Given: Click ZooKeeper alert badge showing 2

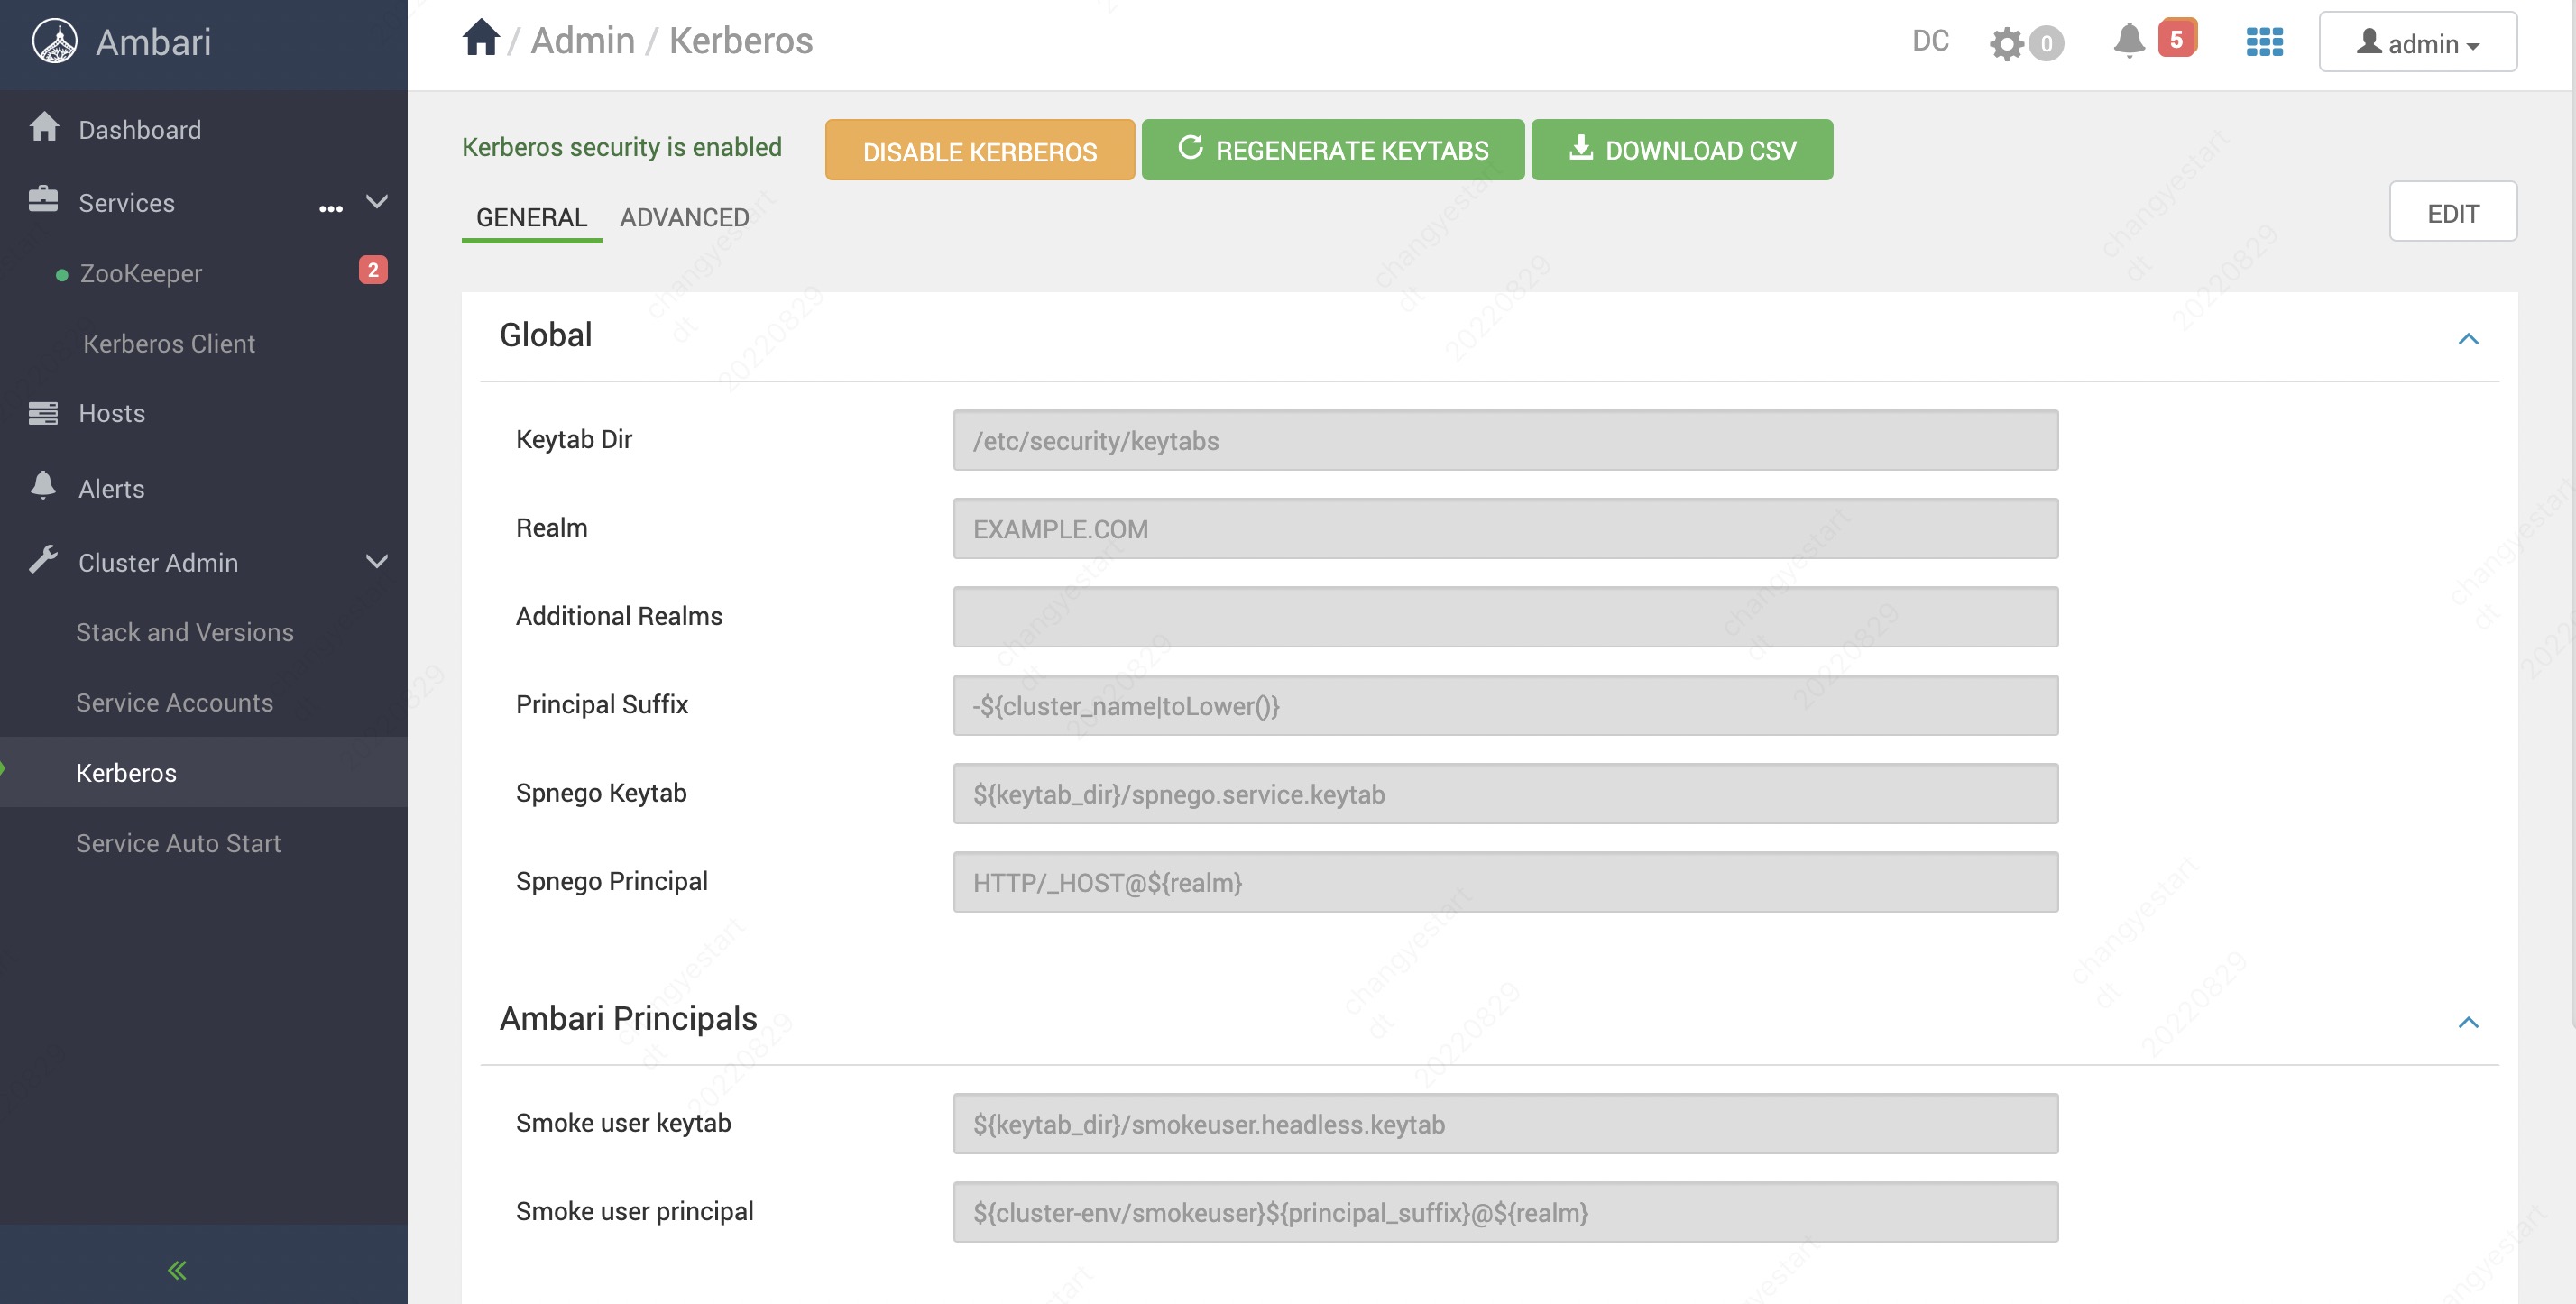Looking at the screenshot, I should 372,270.
